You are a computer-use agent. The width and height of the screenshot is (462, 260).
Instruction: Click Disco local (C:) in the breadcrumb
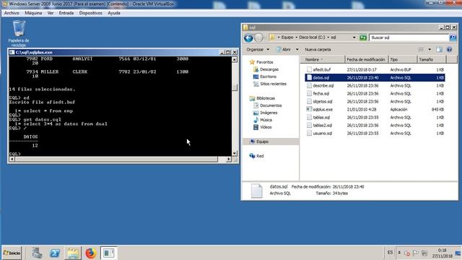click(x=312, y=38)
